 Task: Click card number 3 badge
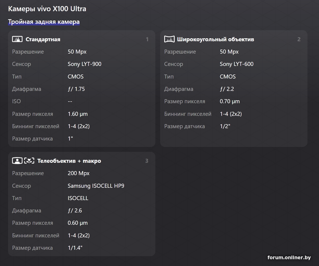[x=147, y=161]
